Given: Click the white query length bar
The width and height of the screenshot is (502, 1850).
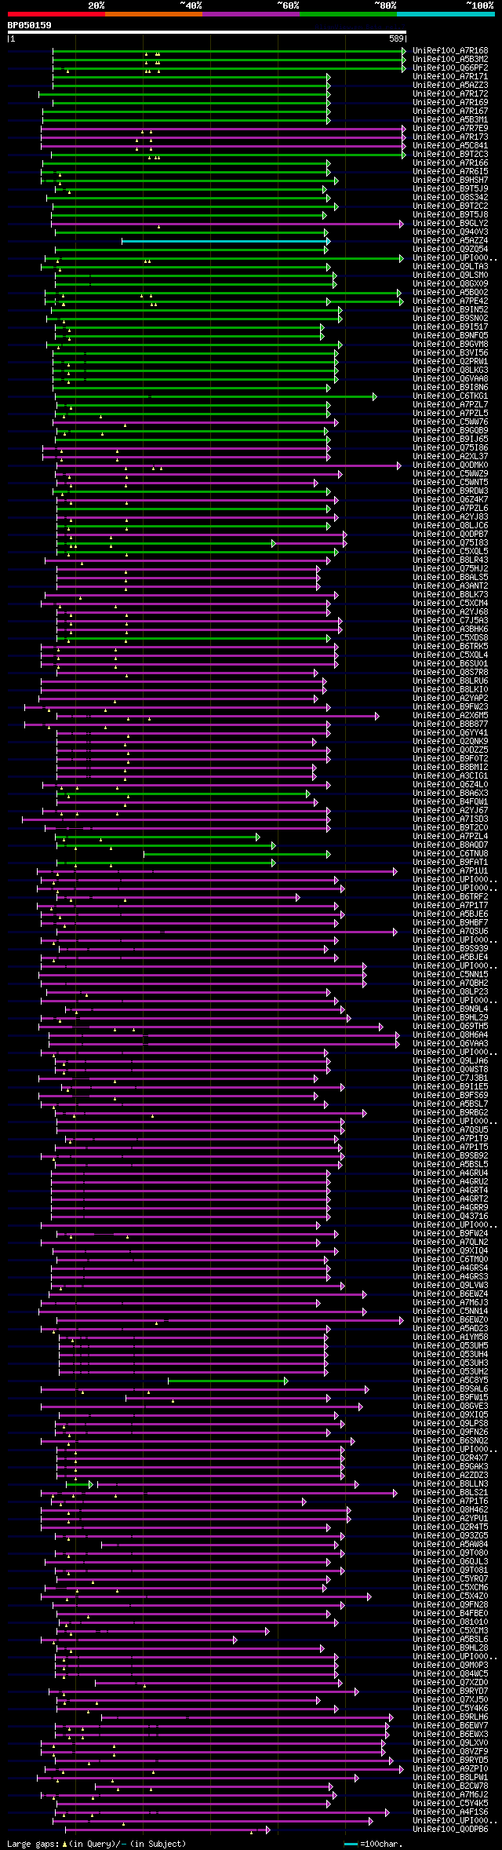Looking at the screenshot, I should pyautogui.click(x=207, y=32).
